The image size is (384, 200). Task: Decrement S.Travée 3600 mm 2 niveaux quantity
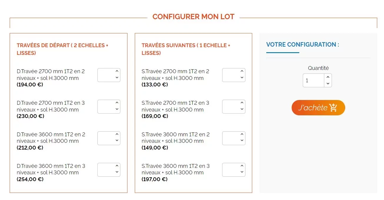click(242, 141)
